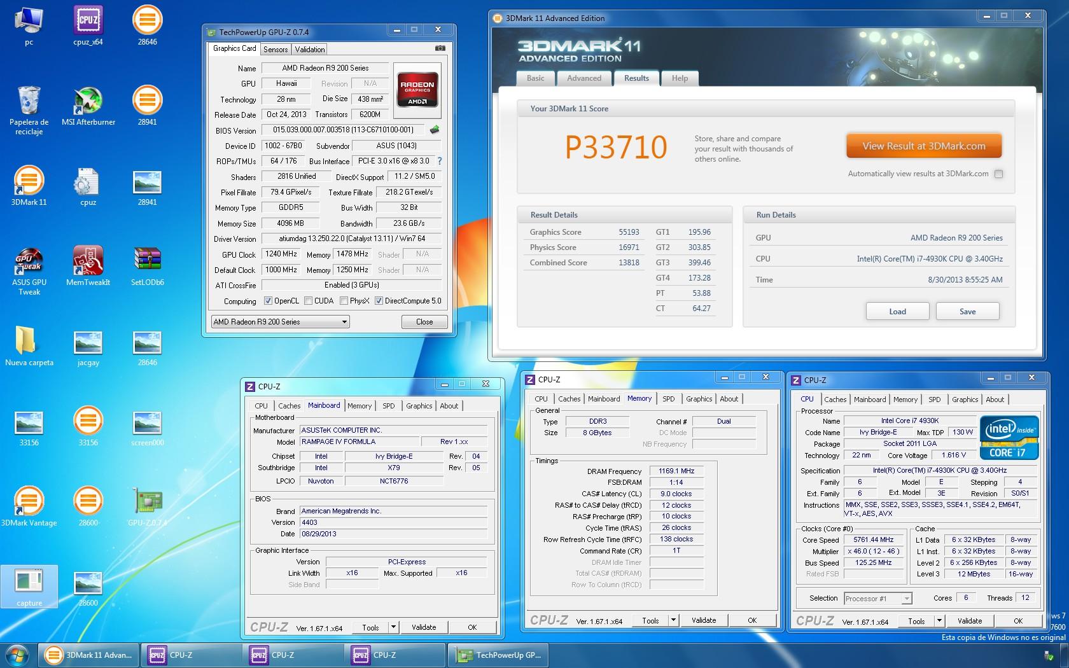Click the Load button in 3DMark
This screenshot has width=1069, height=668.
(x=897, y=311)
